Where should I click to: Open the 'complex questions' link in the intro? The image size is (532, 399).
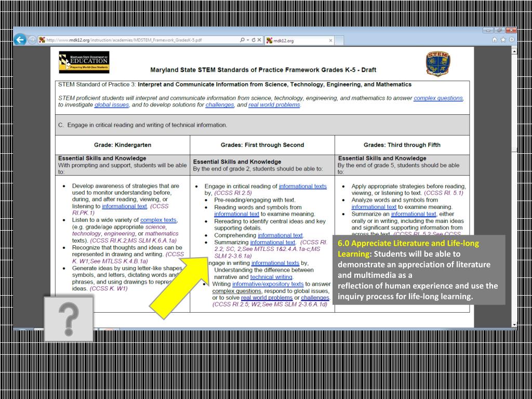point(438,98)
